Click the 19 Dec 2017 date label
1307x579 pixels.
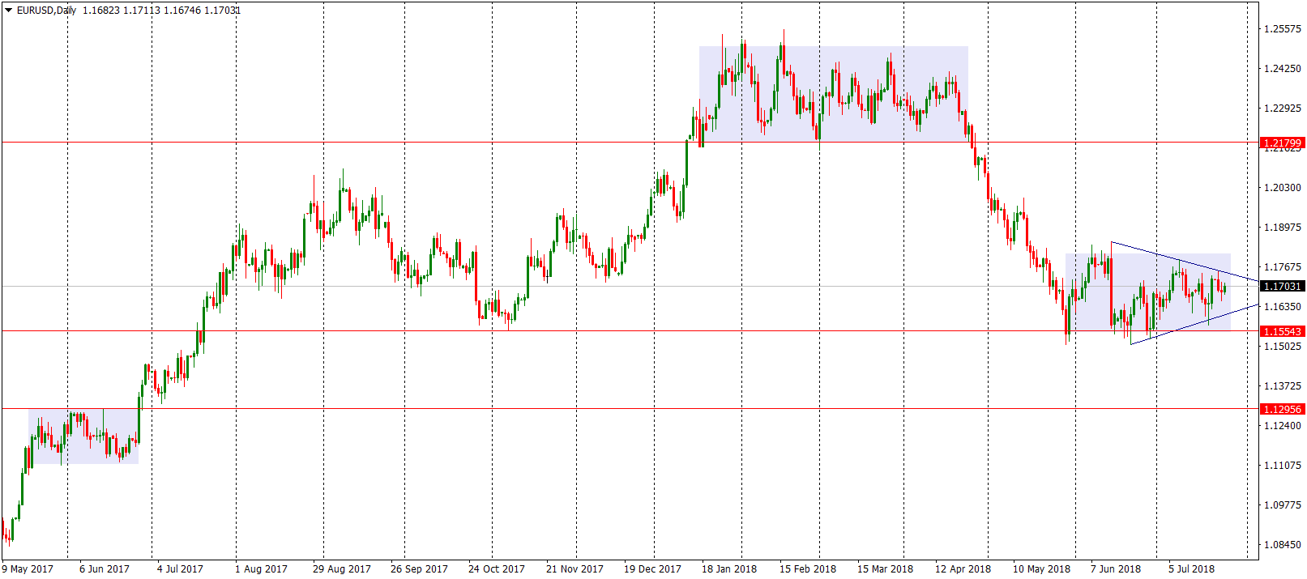point(652,569)
